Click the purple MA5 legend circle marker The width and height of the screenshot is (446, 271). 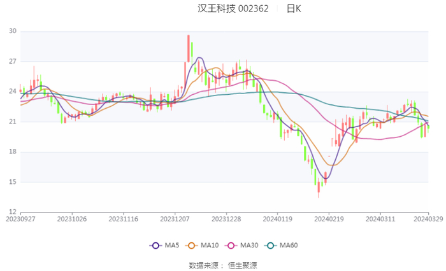click(x=155, y=246)
